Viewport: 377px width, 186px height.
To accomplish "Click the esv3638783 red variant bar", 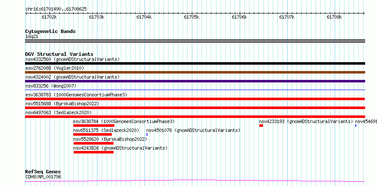I will click(x=195, y=99).
